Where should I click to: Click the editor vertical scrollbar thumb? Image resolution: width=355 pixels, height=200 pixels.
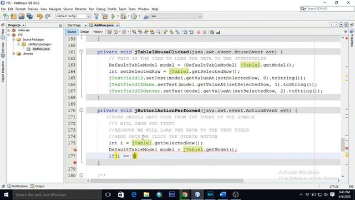tap(343, 144)
